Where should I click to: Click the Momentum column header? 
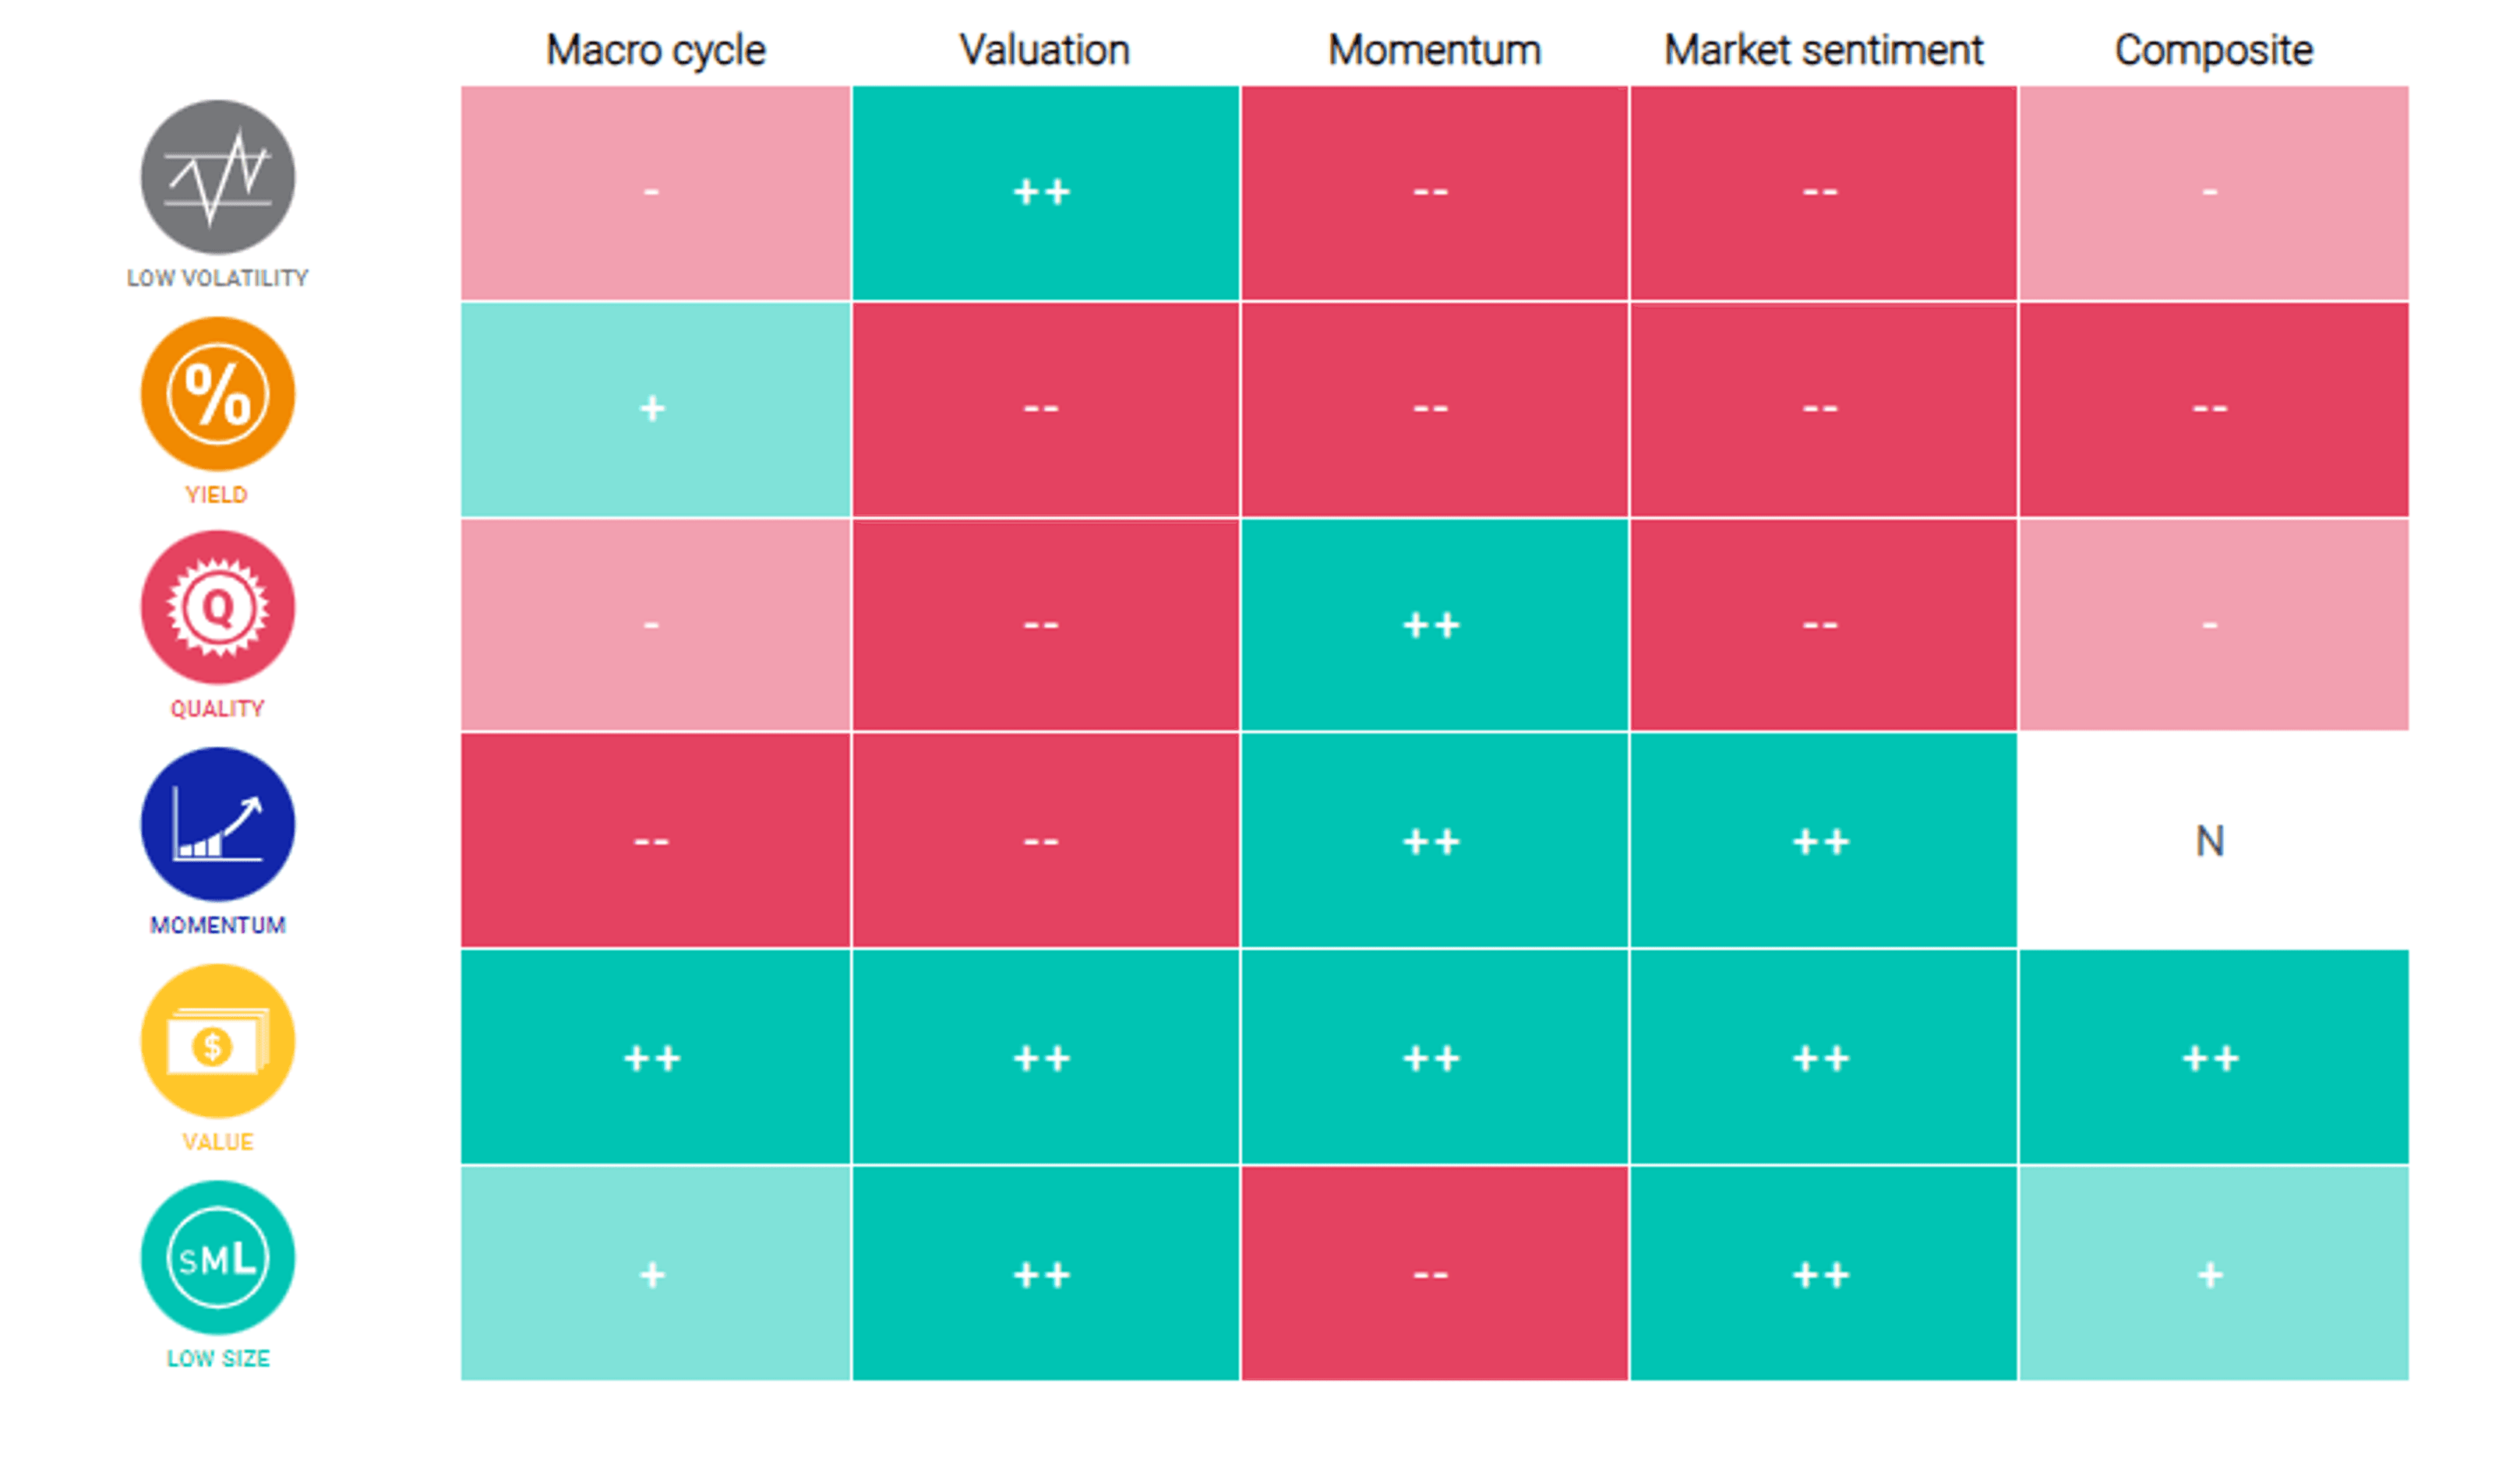pyautogui.click(x=1435, y=50)
